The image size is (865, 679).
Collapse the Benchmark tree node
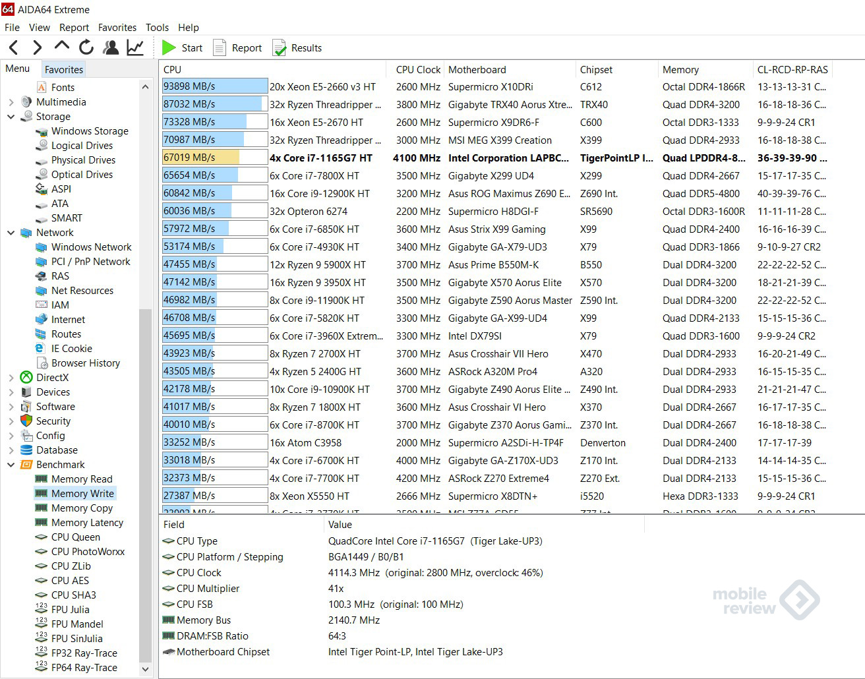[x=11, y=465]
